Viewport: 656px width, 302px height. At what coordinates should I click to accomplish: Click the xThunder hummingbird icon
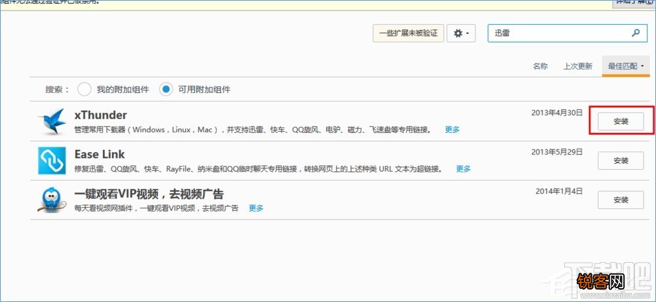click(x=52, y=122)
